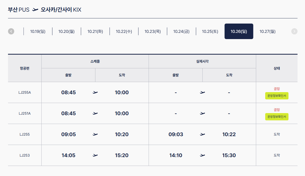Click the actual-time airplane icon for LJ251A
Image resolution: width=305 pixels, height=176 pixels.
pos(202,113)
